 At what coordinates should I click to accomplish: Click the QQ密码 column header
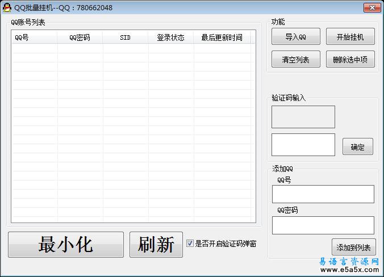click(x=80, y=37)
